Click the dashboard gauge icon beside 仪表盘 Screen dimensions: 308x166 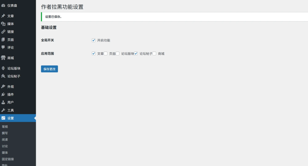[3, 5]
